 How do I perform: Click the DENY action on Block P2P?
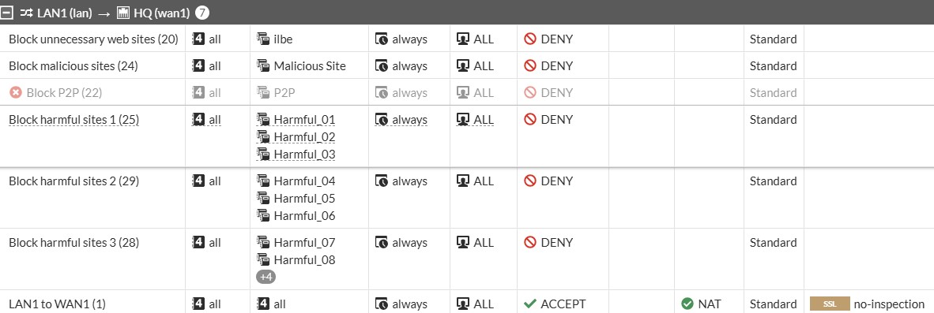(556, 93)
